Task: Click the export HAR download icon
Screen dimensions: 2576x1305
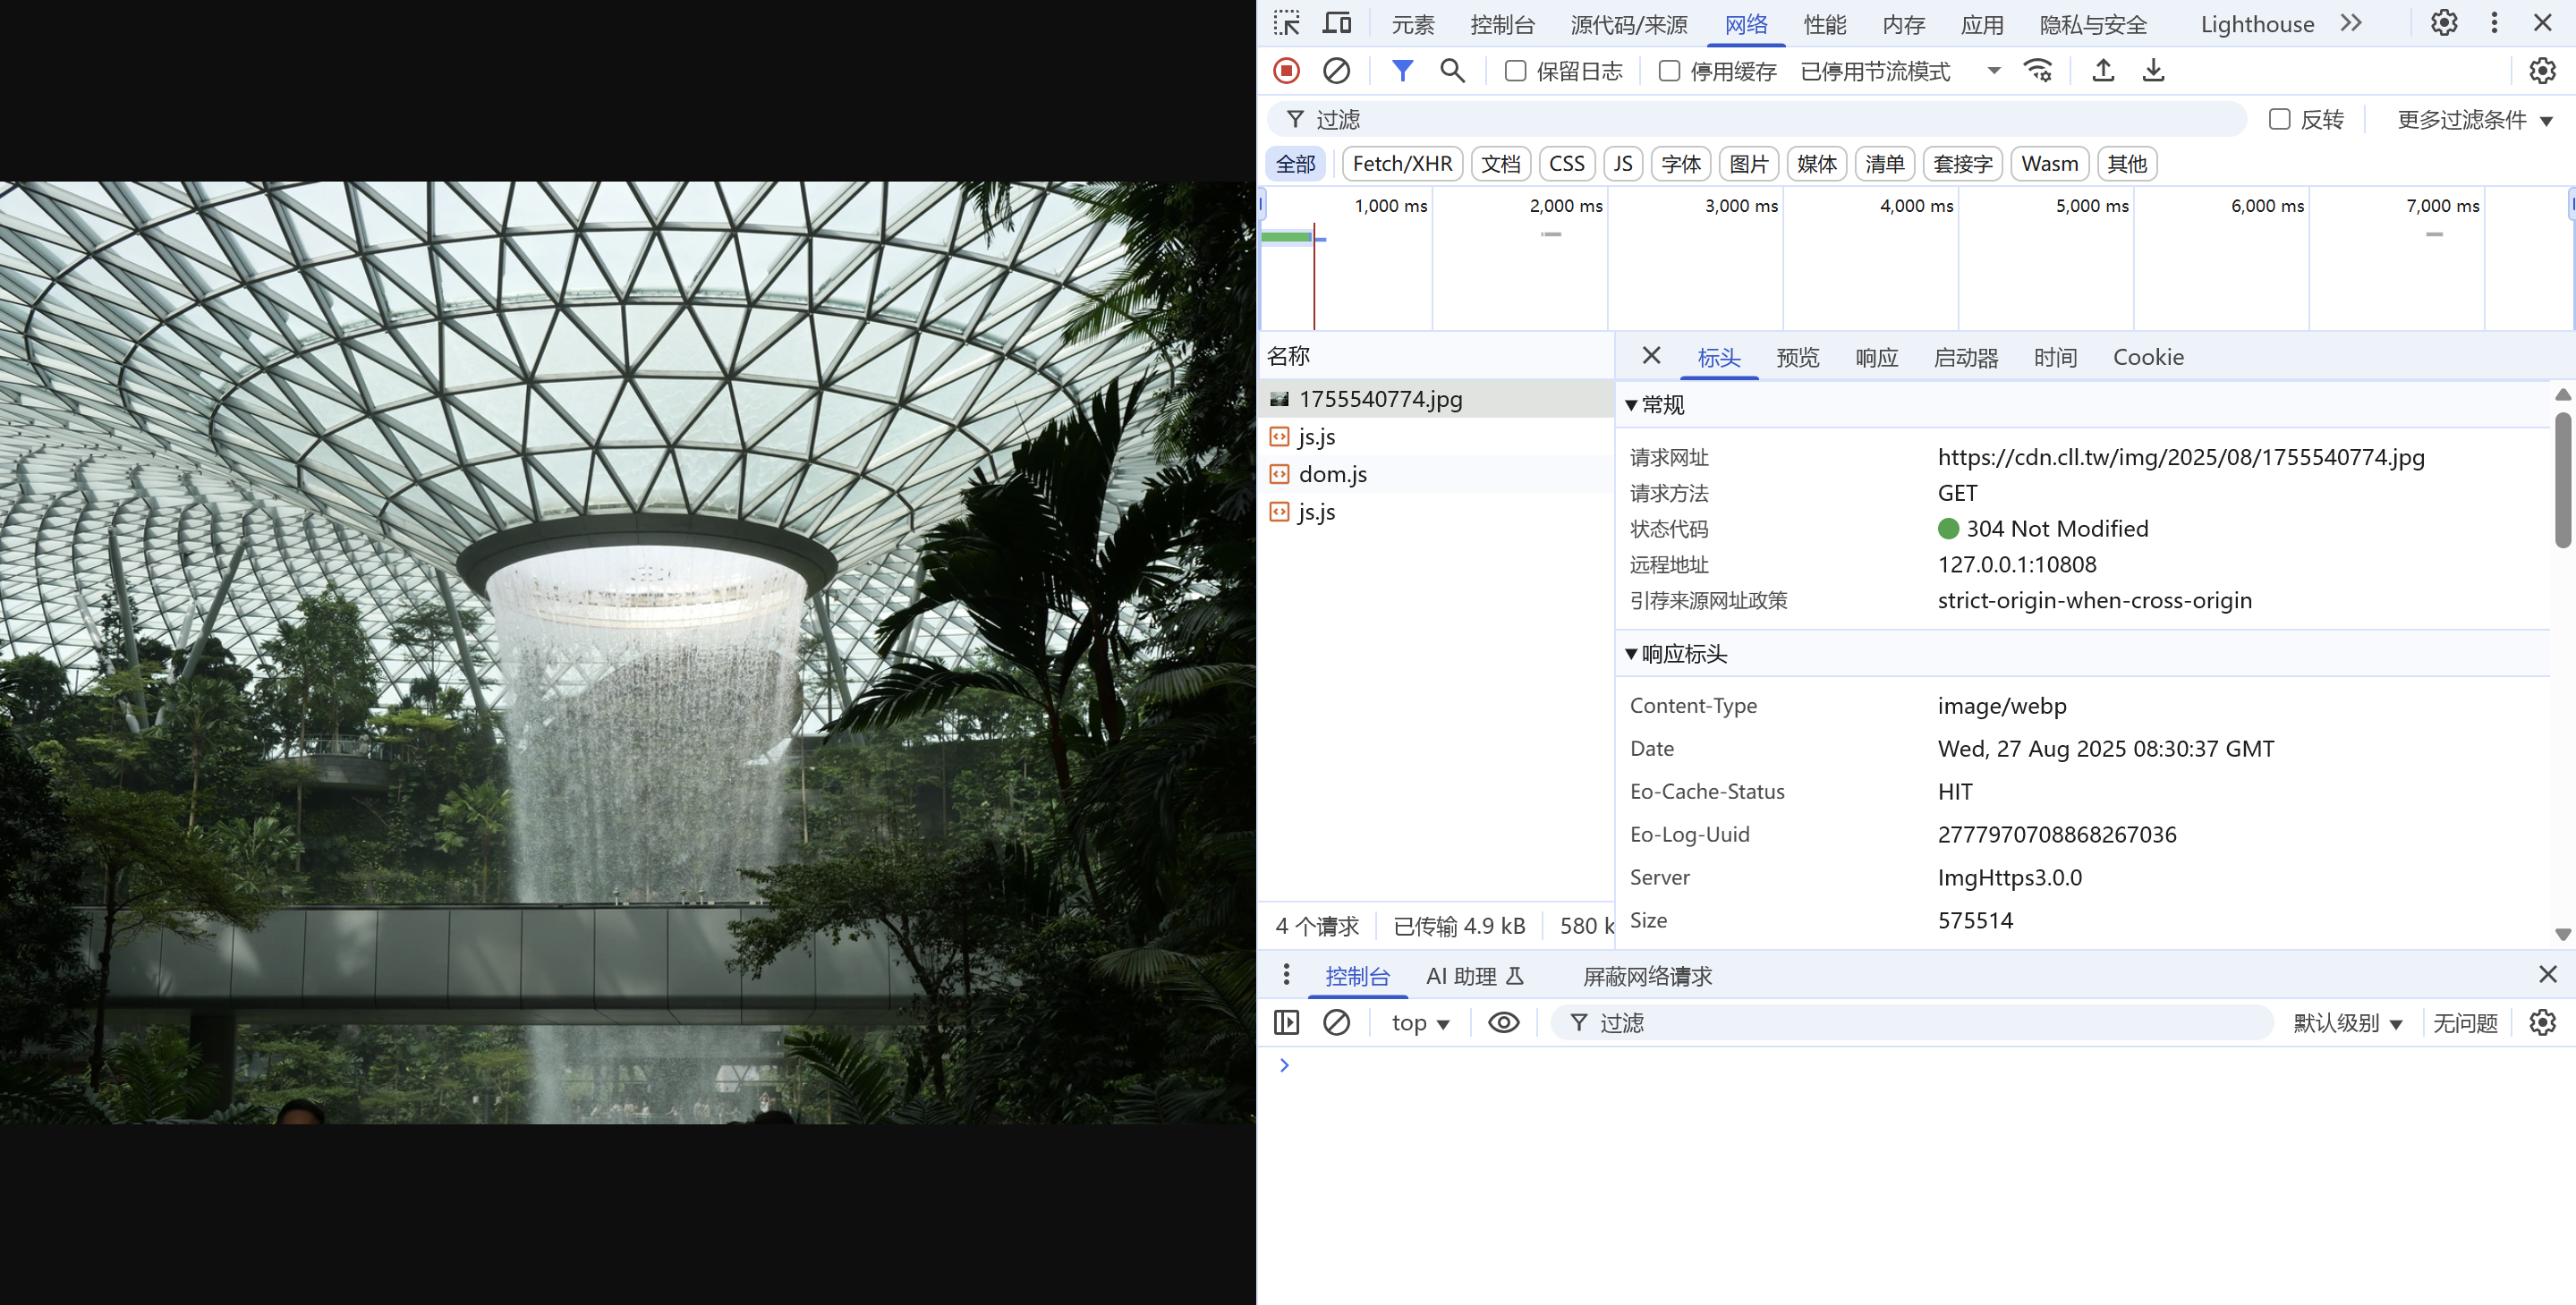Action: click(2153, 71)
